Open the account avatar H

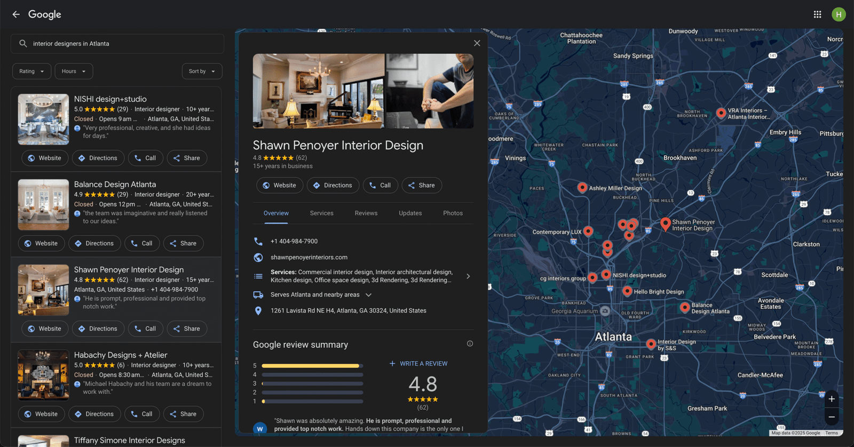pos(839,14)
